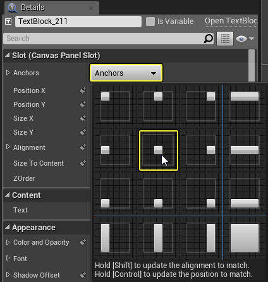Viewport: 268px width, 282px height.
Task: Select the top-right anchor preset
Action: tap(201, 106)
